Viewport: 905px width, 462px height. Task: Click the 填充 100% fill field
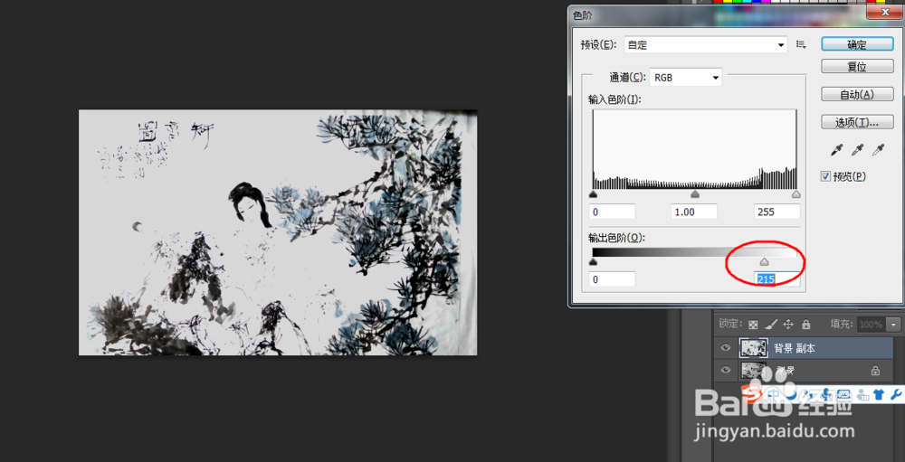872,325
